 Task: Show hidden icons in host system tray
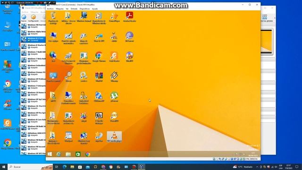(257, 167)
